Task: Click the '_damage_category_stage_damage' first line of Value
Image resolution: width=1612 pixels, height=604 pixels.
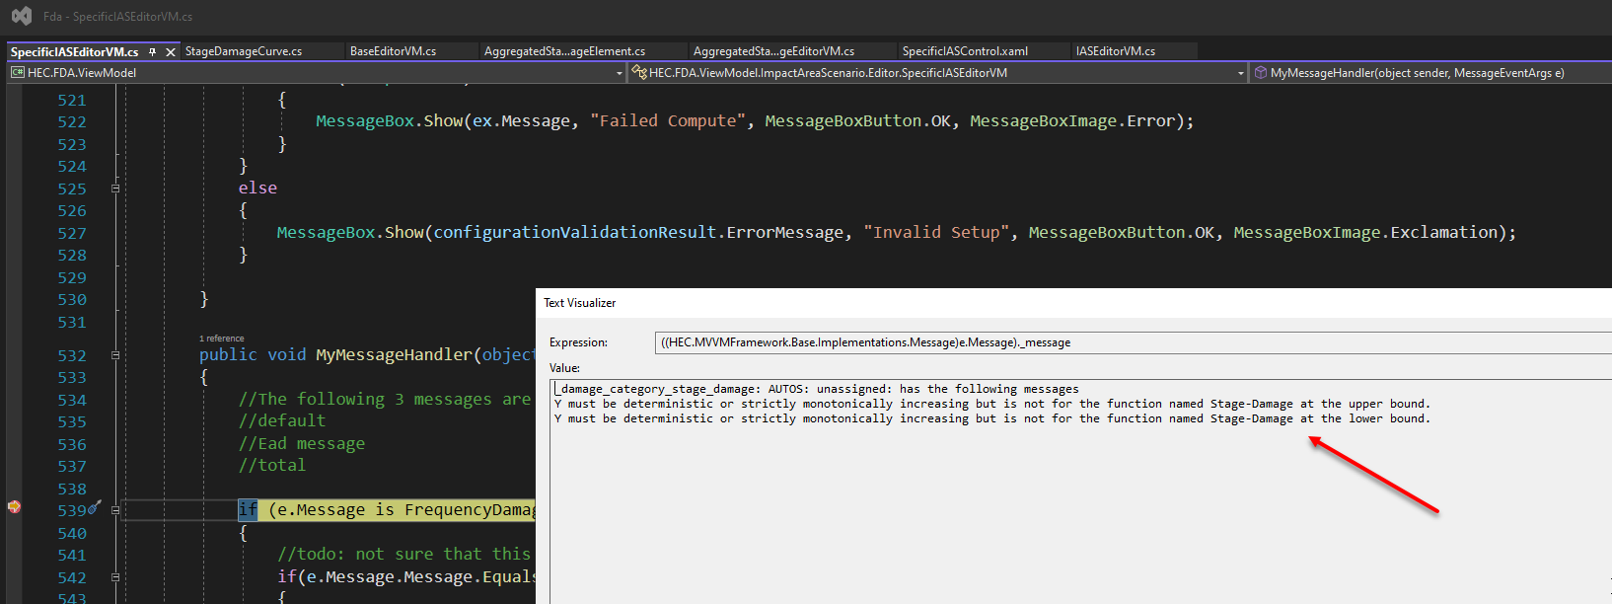Action: [817, 389]
